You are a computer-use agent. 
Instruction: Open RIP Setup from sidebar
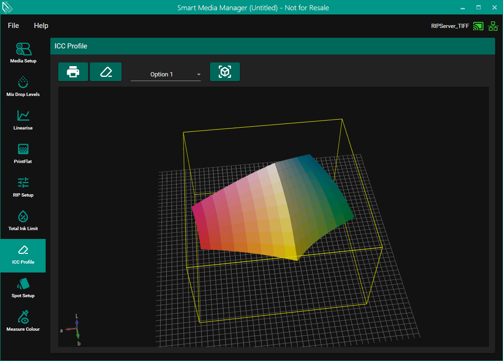point(23,187)
